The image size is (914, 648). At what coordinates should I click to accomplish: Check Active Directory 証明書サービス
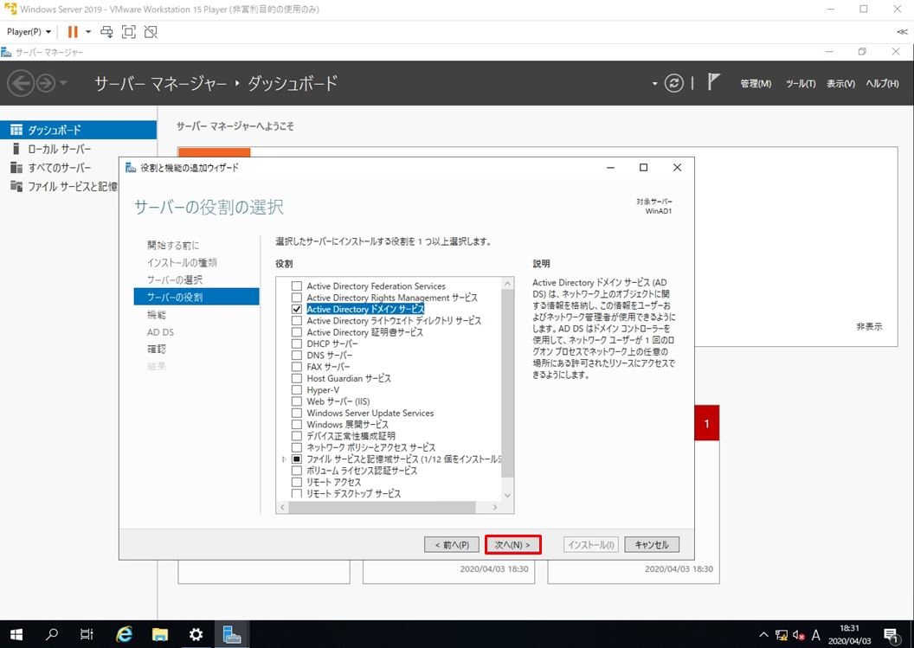click(297, 332)
